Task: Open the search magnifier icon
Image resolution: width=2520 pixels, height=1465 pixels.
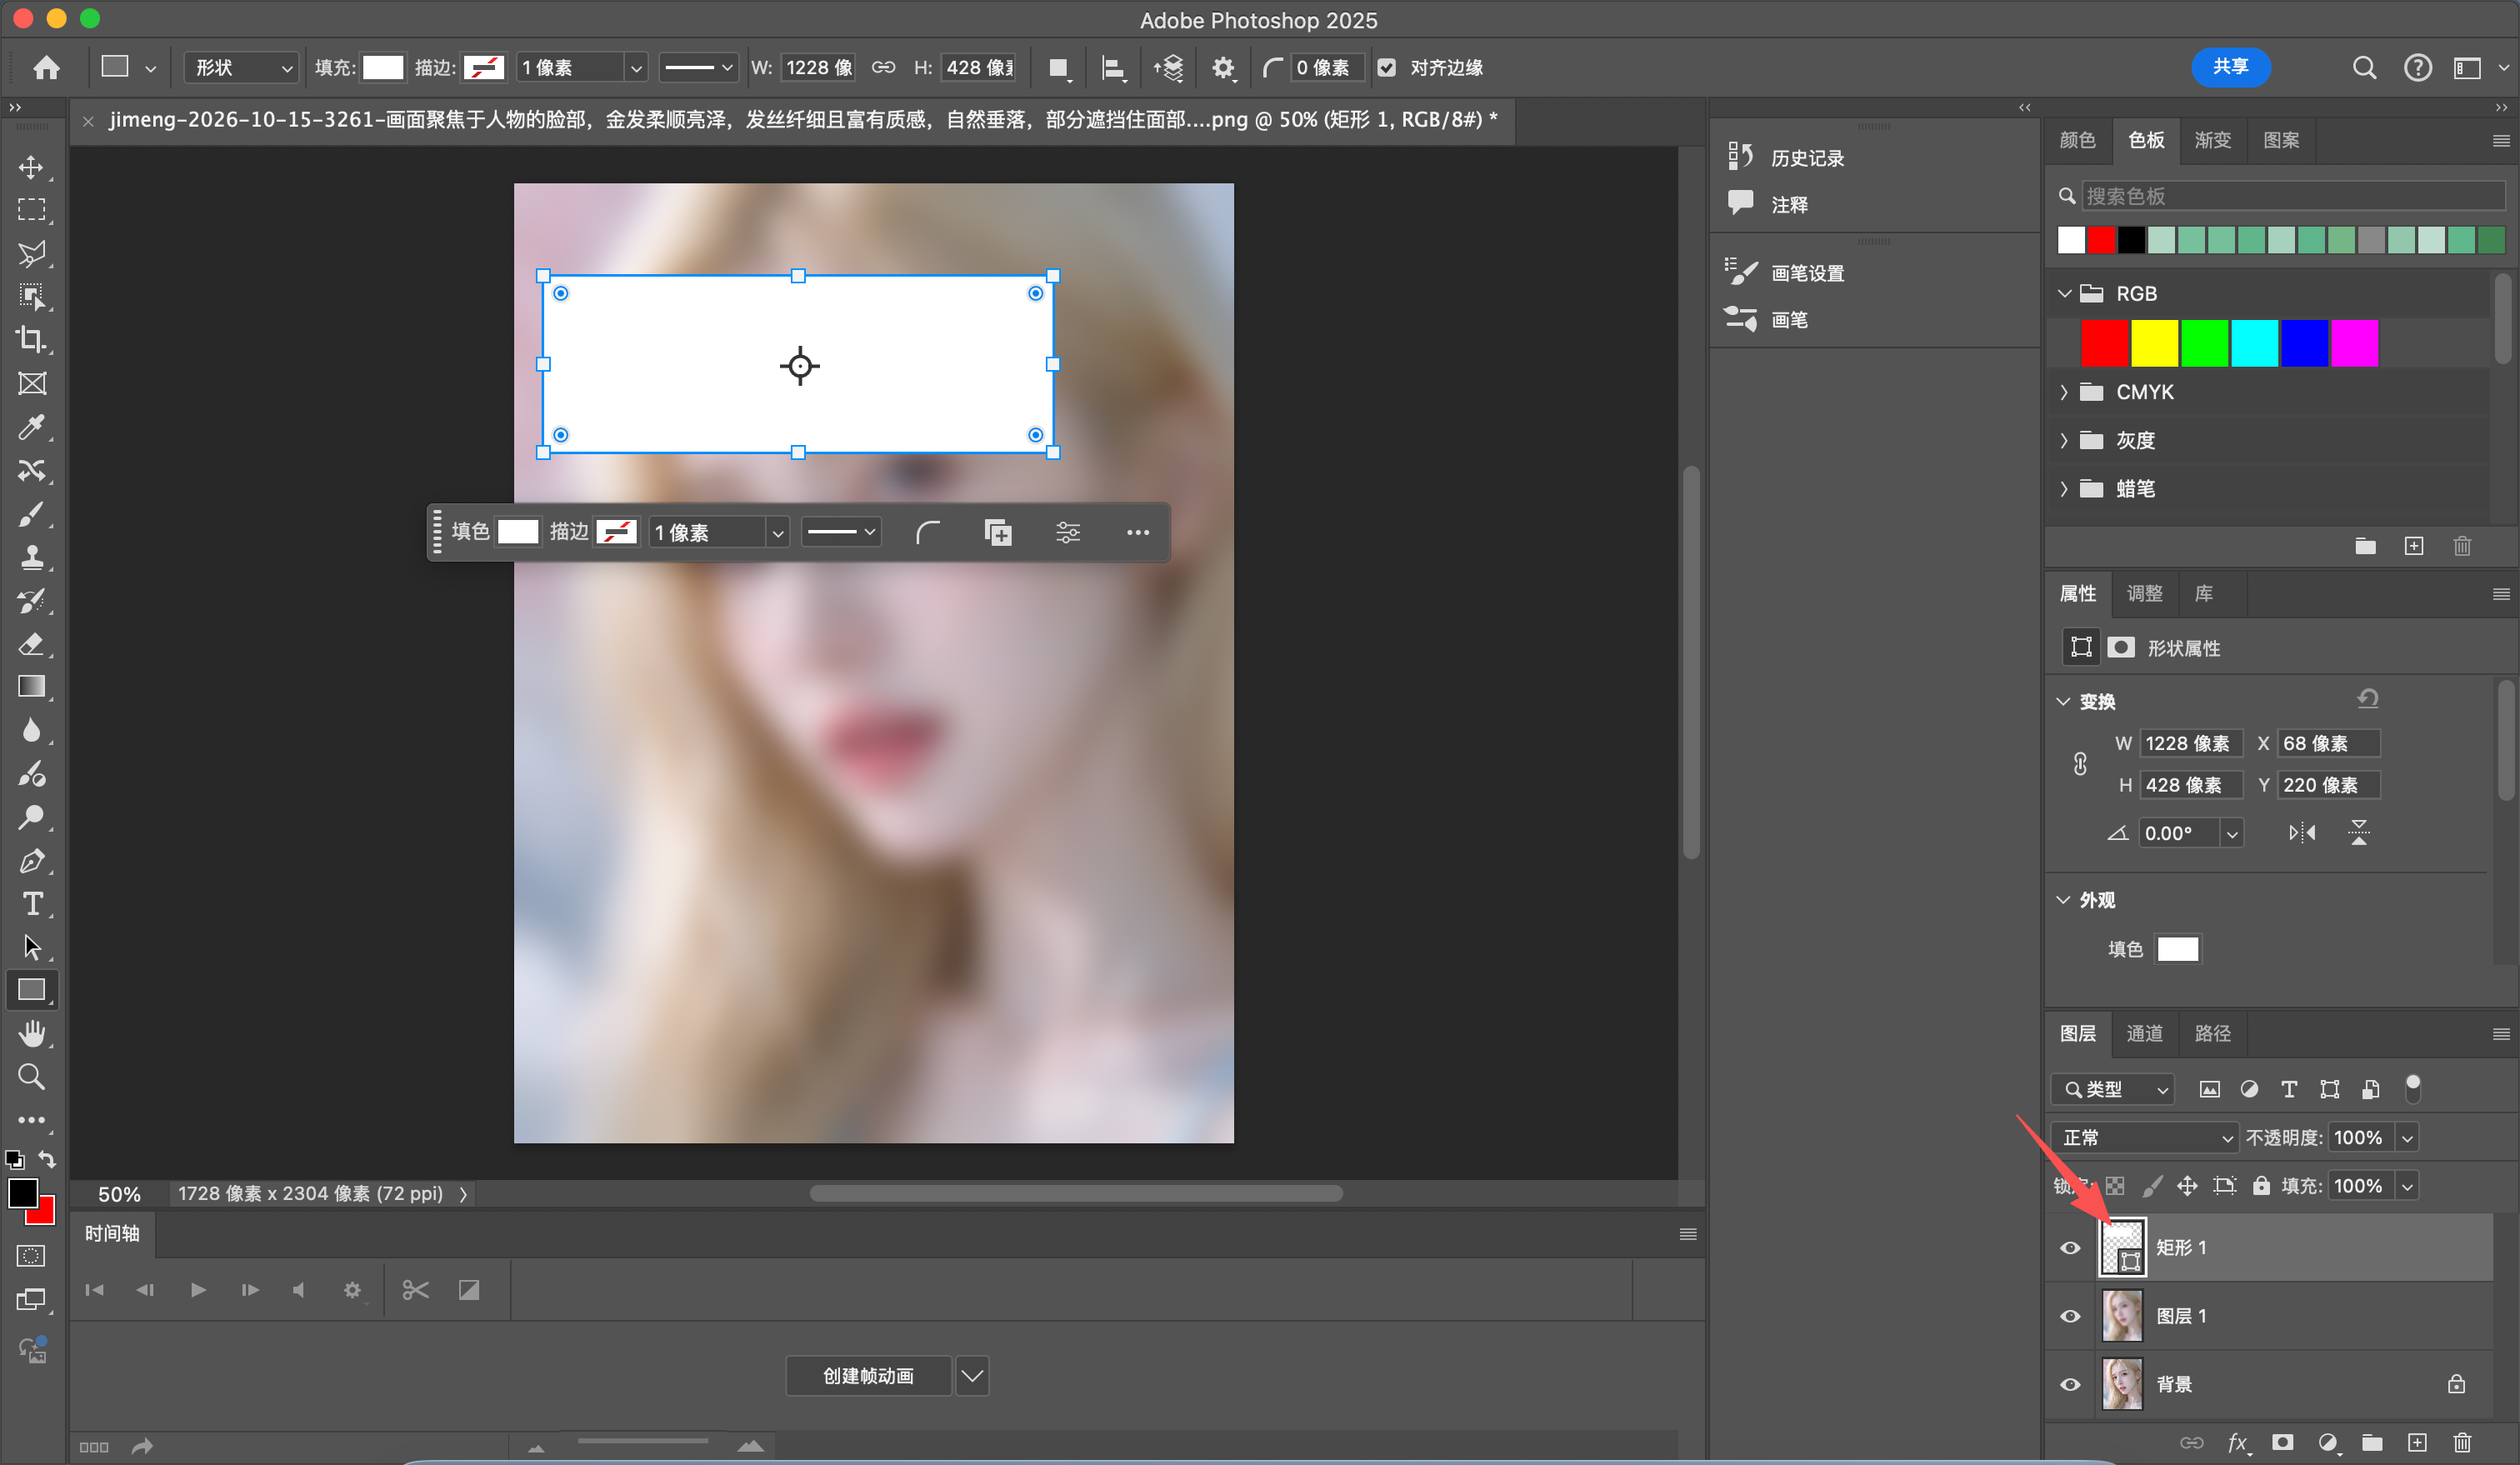Action: [x=2364, y=68]
